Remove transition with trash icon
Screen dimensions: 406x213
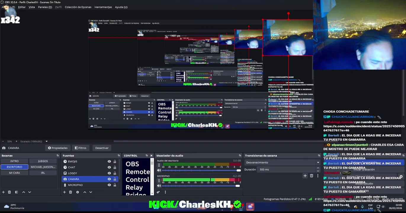312,176
